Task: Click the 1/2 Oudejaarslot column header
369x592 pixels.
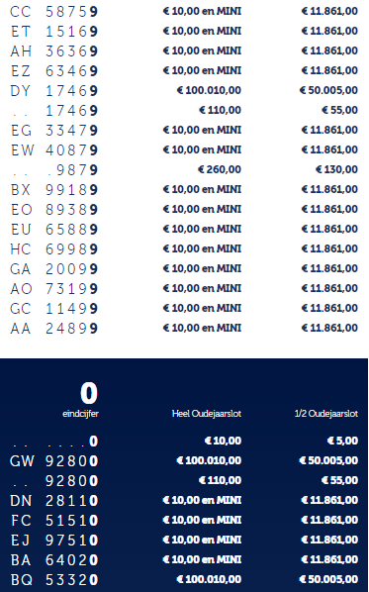Action: (326, 414)
